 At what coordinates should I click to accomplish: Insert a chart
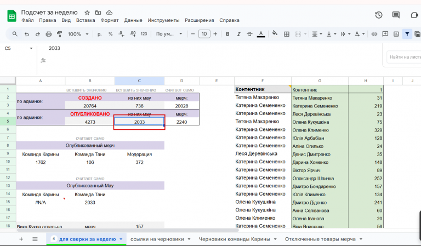pyautogui.click(x=396, y=34)
